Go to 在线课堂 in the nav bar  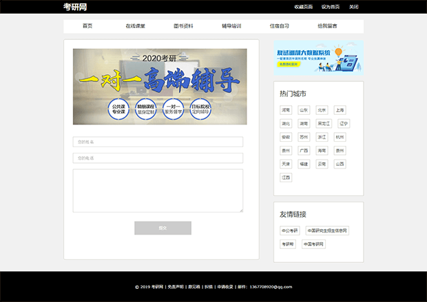coord(136,26)
